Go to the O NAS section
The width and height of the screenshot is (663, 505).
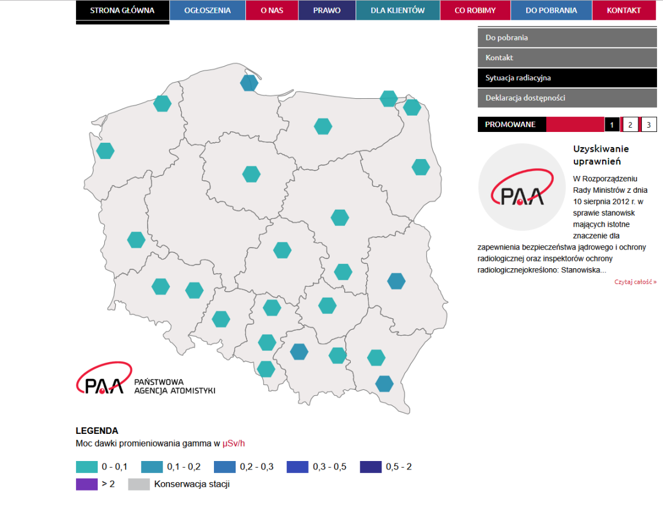tap(272, 10)
